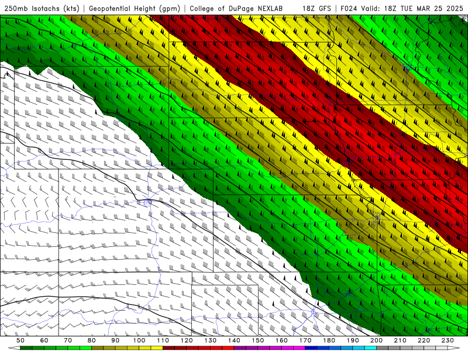
Task: Select the 160 legend value
Action: coord(281,340)
